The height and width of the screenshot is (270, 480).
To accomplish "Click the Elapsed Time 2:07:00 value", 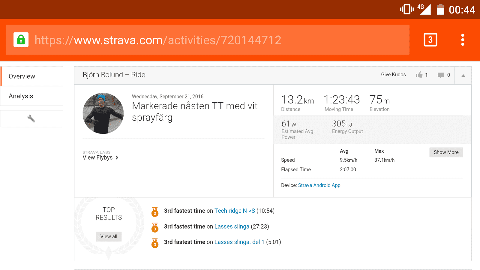I will click(x=348, y=169).
